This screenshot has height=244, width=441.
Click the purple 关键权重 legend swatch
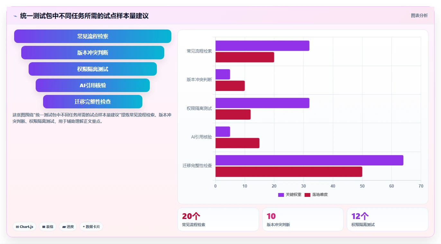point(281,195)
